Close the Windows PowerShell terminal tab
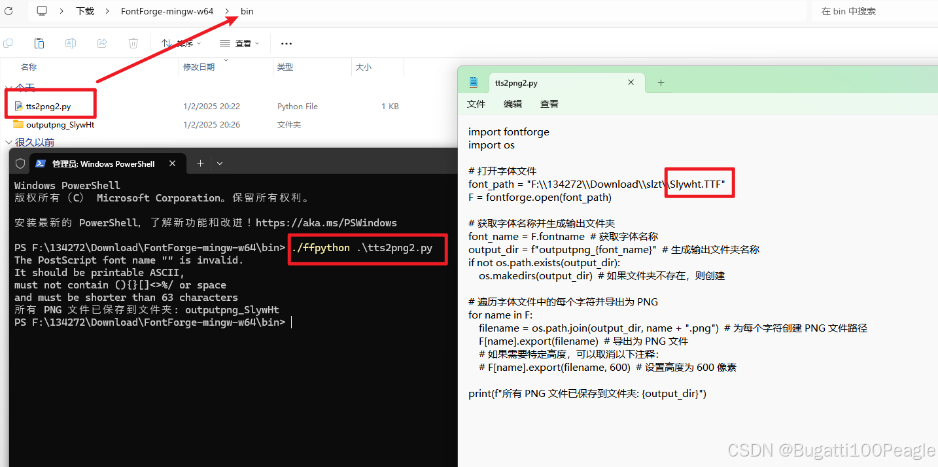 pyautogui.click(x=173, y=164)
